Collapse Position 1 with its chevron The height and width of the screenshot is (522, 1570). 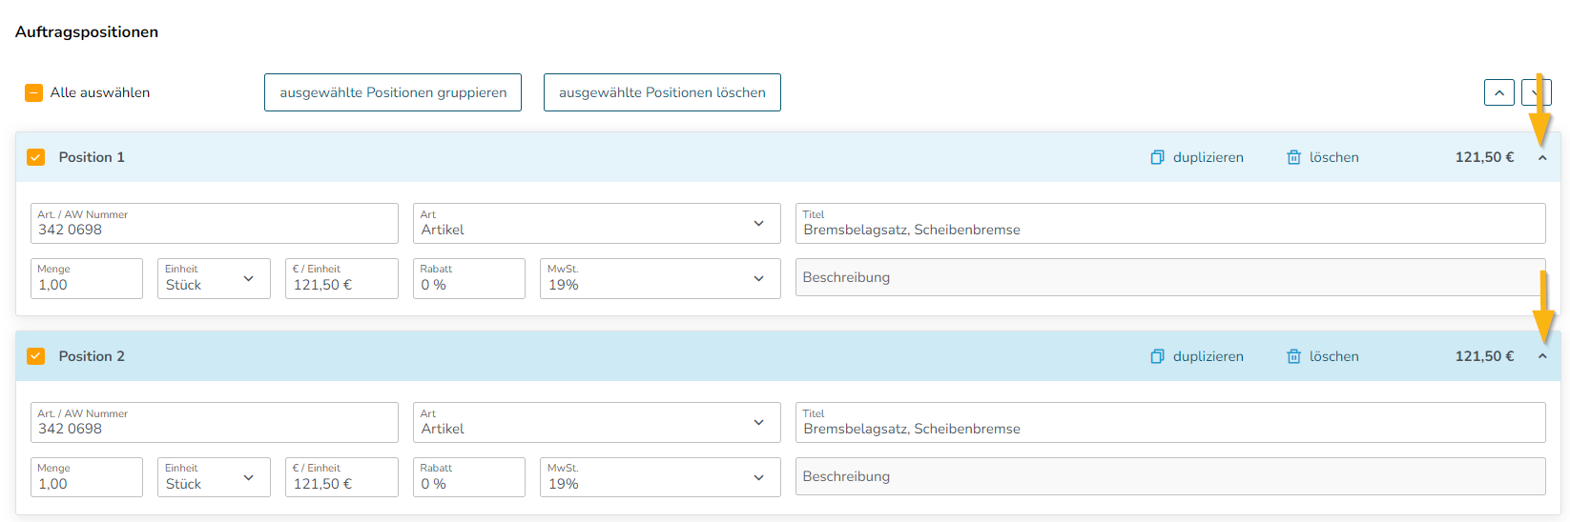coord(1542,158)
